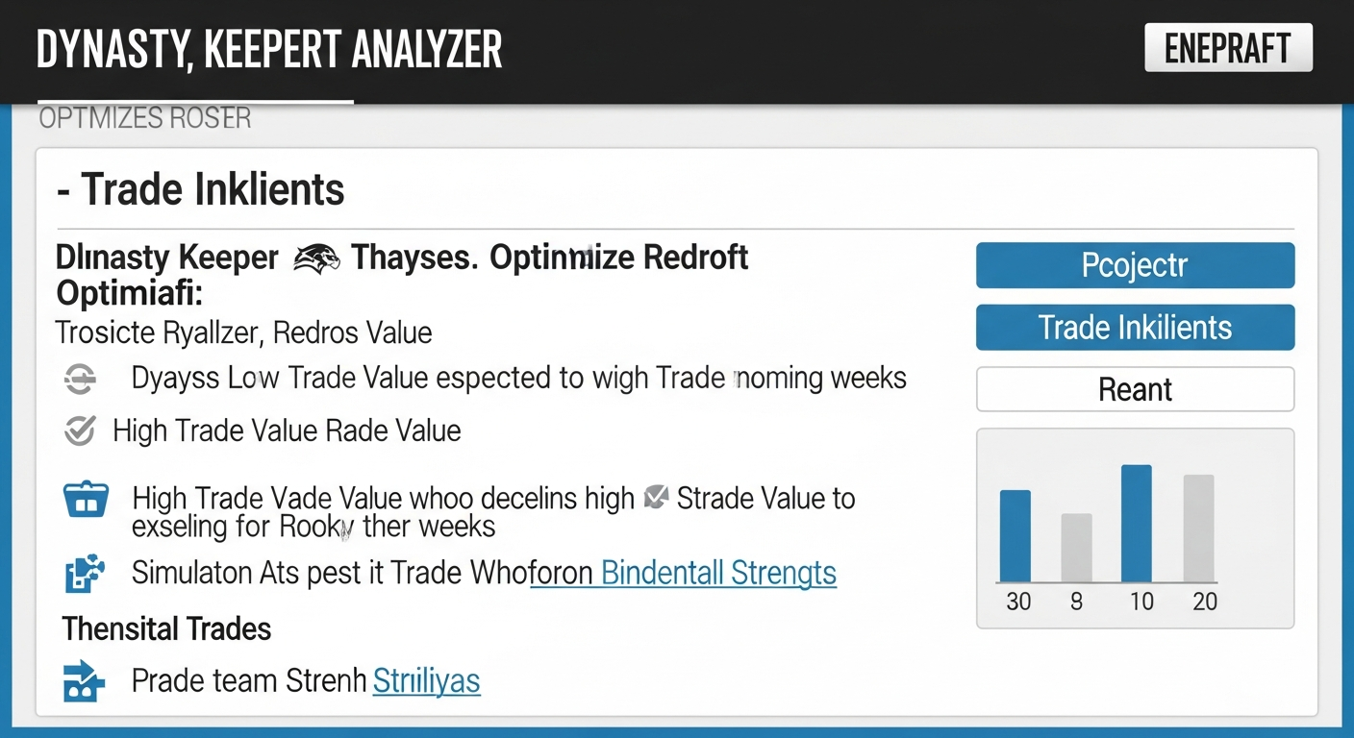Click the blue trade arrows icon near Prade team

coord(86,681)
